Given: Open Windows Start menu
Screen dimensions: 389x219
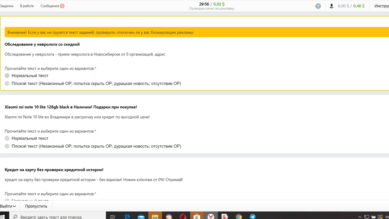Looking at the screenshot, I should pyautogui.click(x=3, y=216).
